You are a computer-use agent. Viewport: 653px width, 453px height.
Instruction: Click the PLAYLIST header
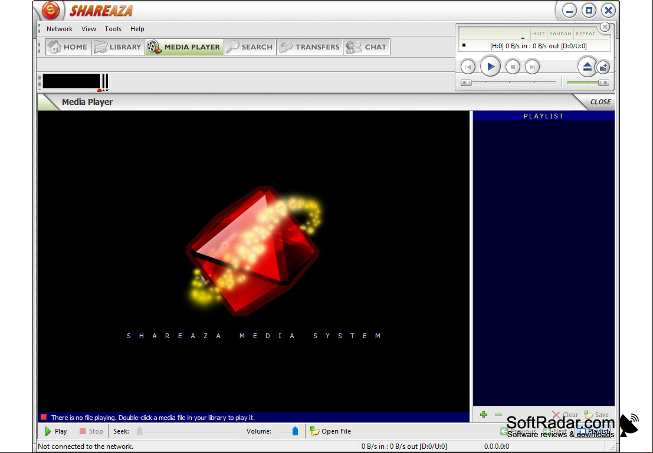543,116
